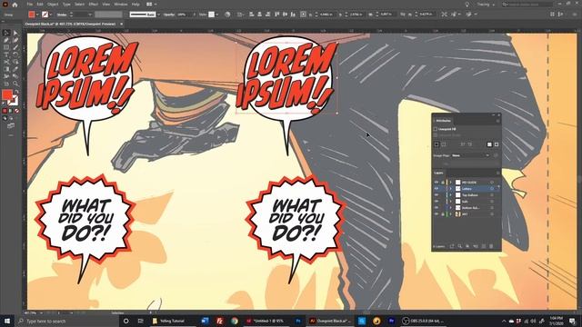Image resolution: width=582 pixels, height=327 pixels.
Task: Click the None color mode button
Action: coord(16,111)
